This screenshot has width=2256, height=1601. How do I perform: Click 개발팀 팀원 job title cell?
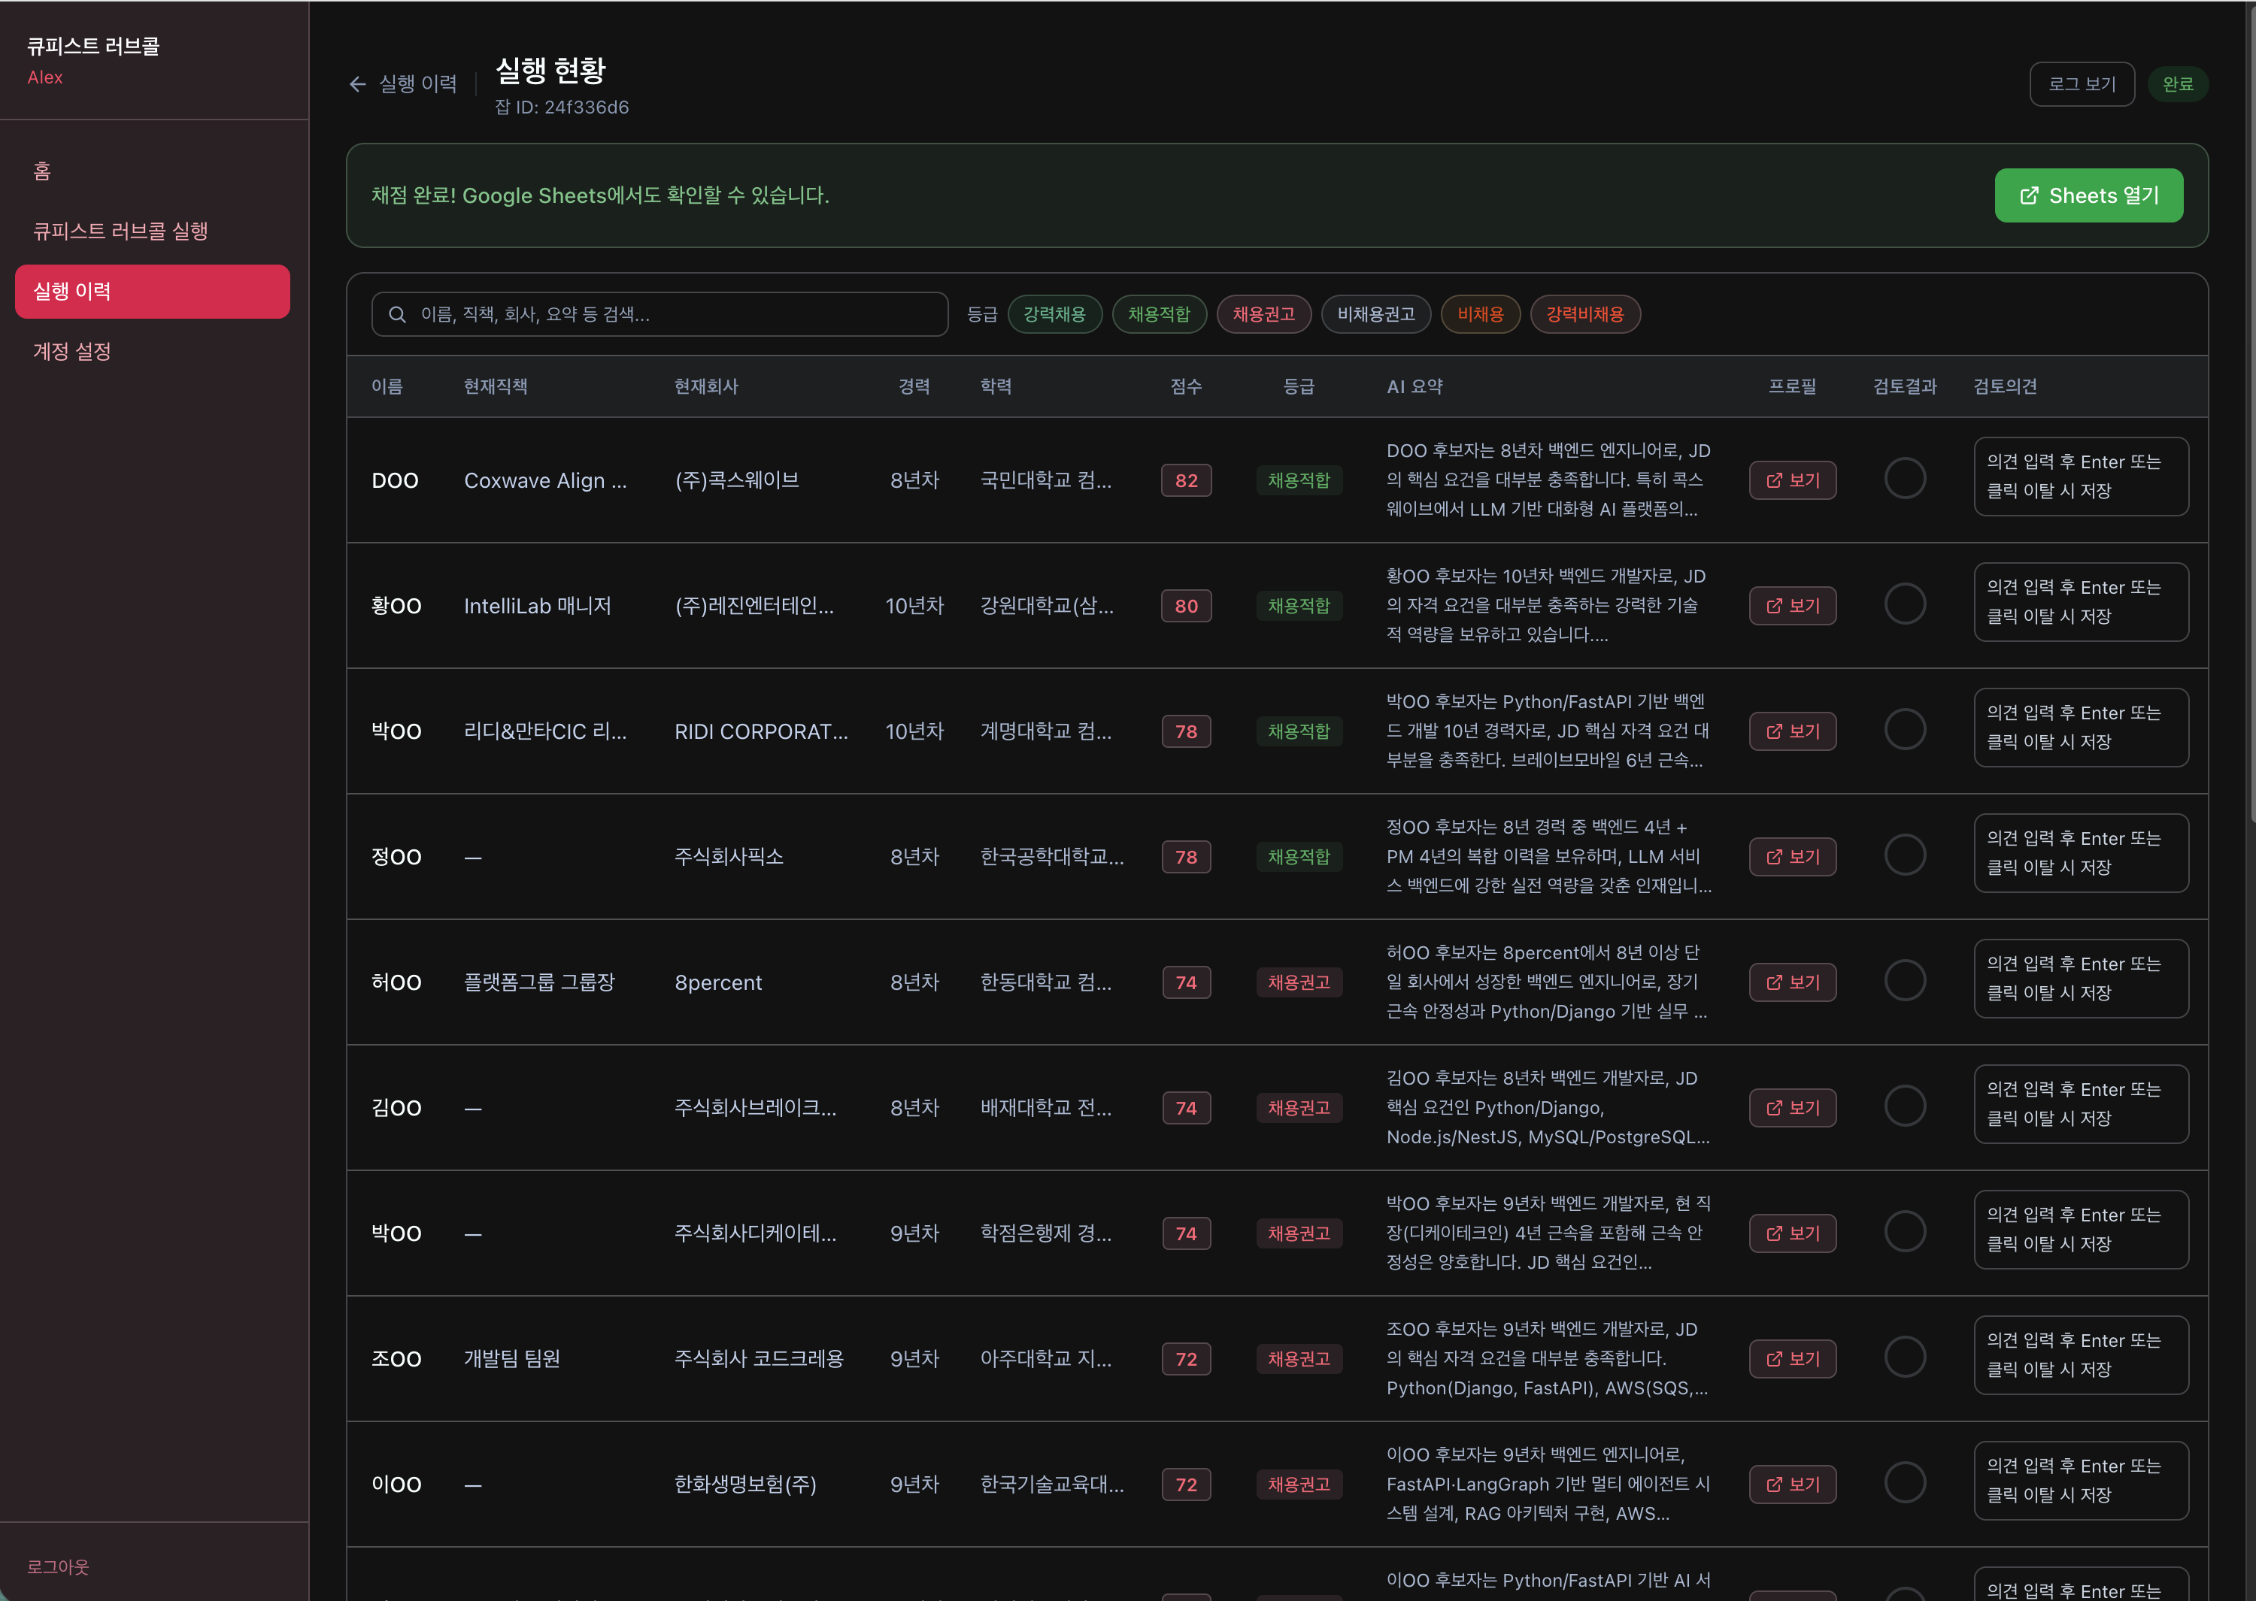(x=512, y=1360)
